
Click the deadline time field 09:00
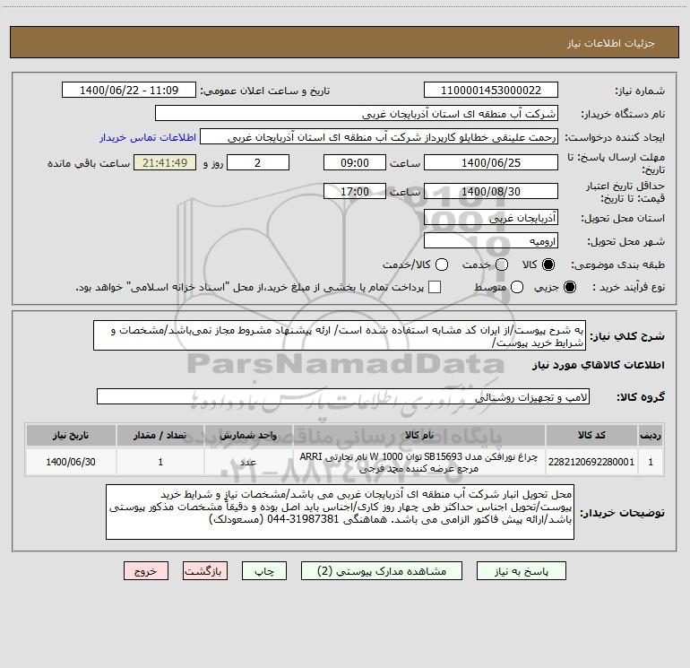coord(355,163)
